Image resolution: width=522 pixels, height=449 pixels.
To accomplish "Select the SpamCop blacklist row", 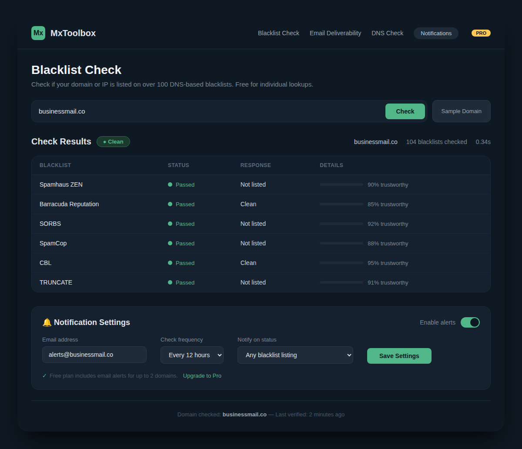I will tap(261, 243).
